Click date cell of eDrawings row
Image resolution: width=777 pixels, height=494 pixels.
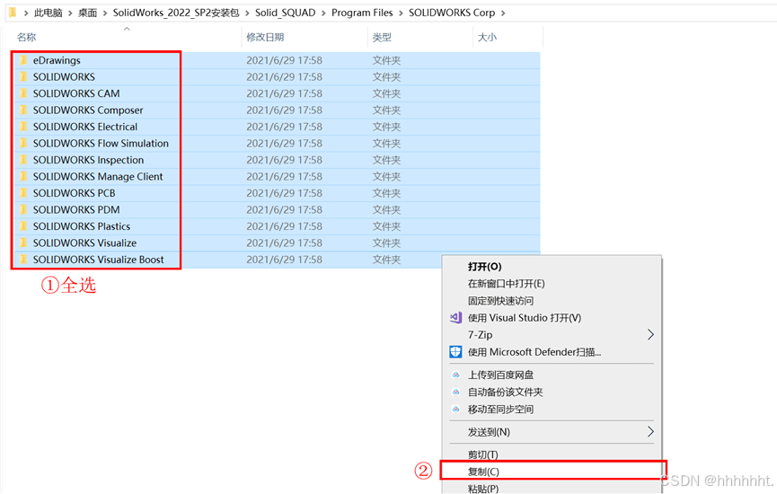pos(284,60)
